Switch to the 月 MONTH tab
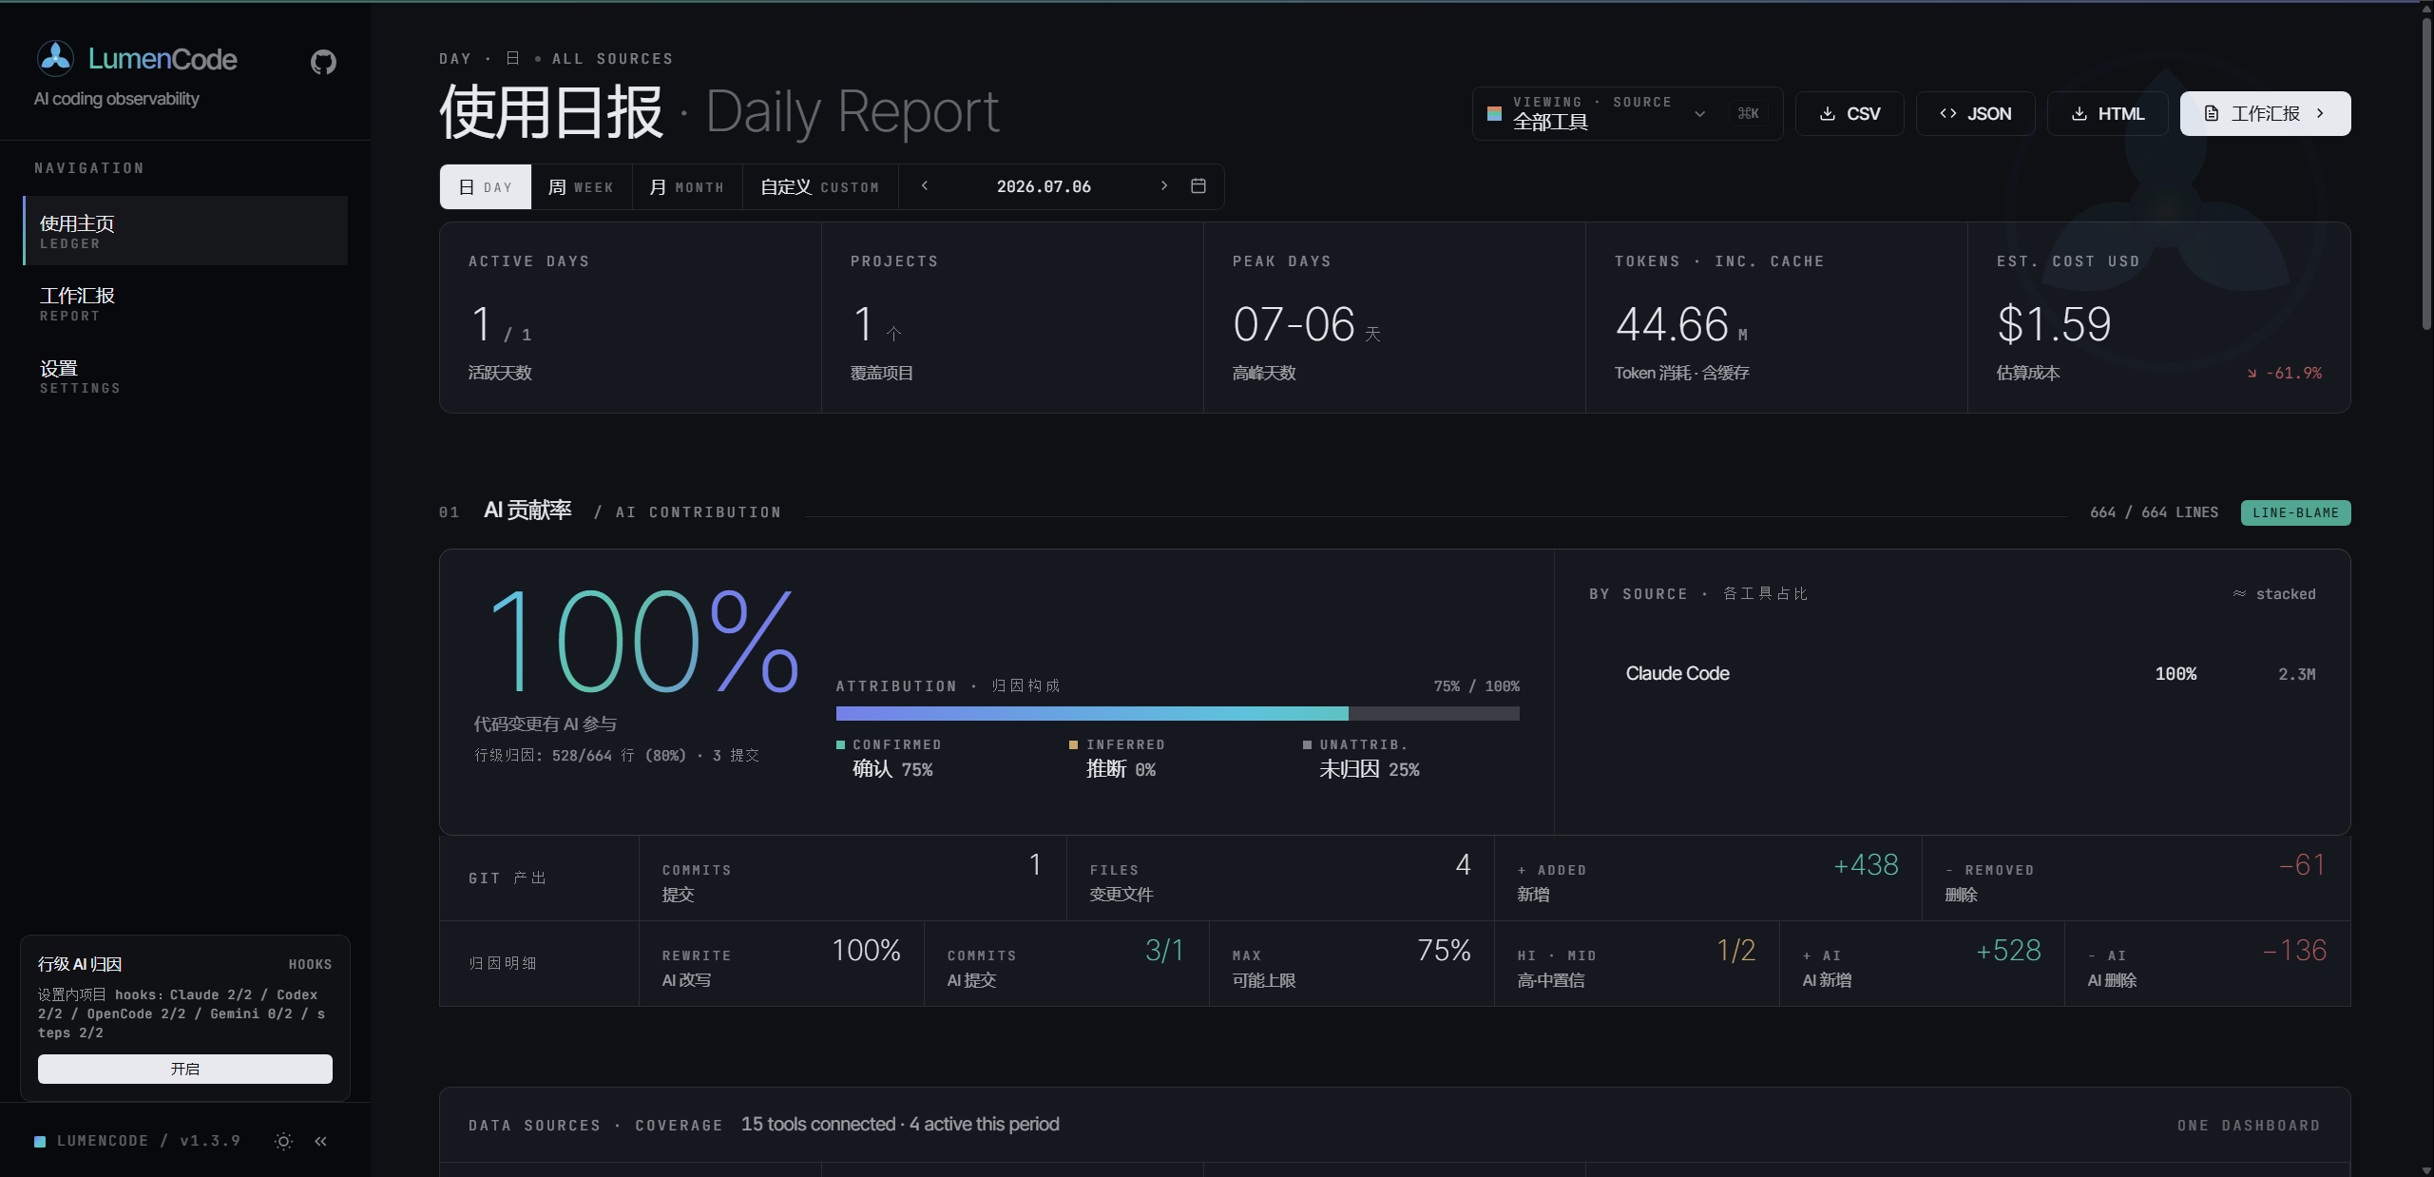The width and height of the screenshot is (2434, 1177). (686, 187)
